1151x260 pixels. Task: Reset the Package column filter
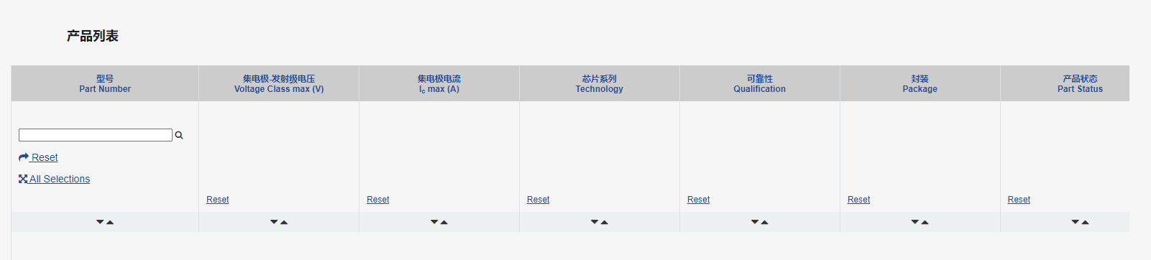(859, 200)
